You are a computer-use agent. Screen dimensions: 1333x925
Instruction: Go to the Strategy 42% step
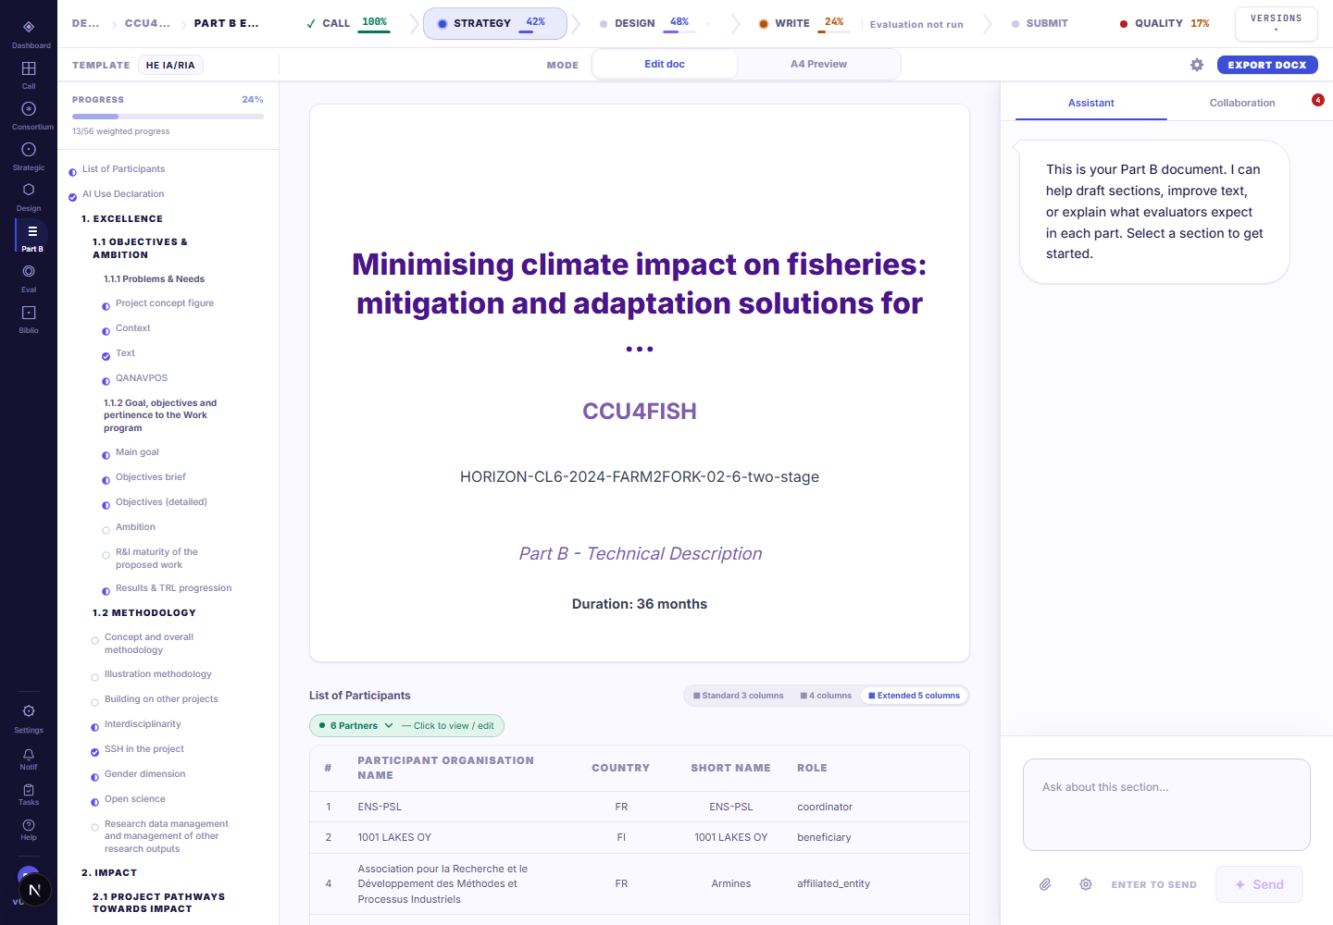[x=494, y=23]
